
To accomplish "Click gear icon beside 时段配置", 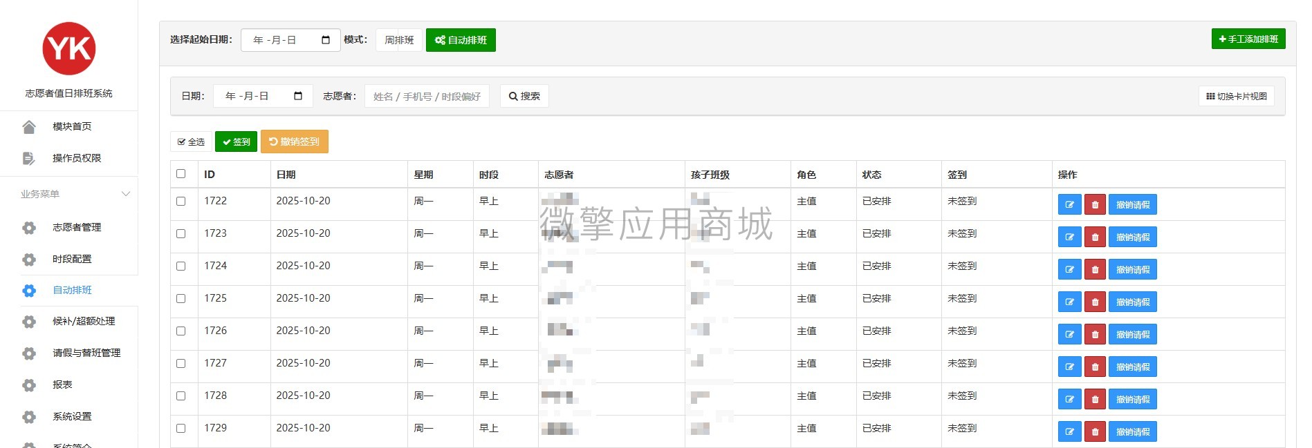I will [x=29, y=259].
